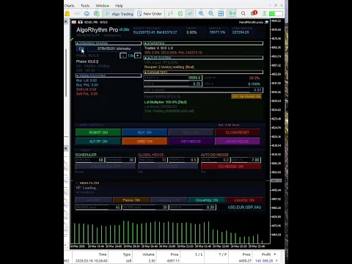
Task: Click the green signal upload icon
Action: (x=264, y=14)
